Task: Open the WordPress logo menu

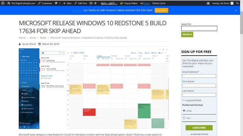Action: [x=3, y=3]
